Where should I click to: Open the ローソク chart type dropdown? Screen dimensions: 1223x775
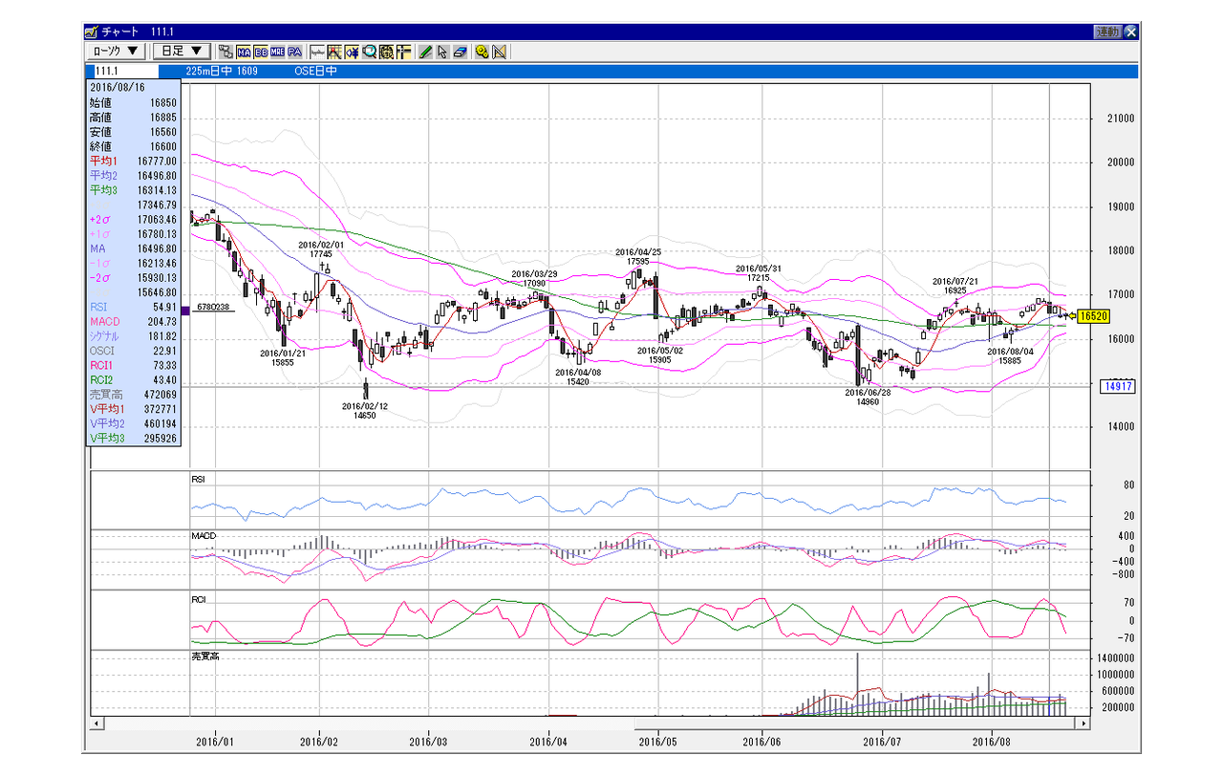tap(115, 51)
